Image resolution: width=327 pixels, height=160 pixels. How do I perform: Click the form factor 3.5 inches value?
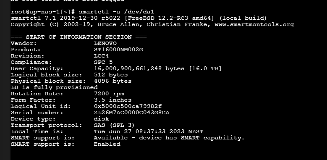pyautogui.click(x=112, y=100)
